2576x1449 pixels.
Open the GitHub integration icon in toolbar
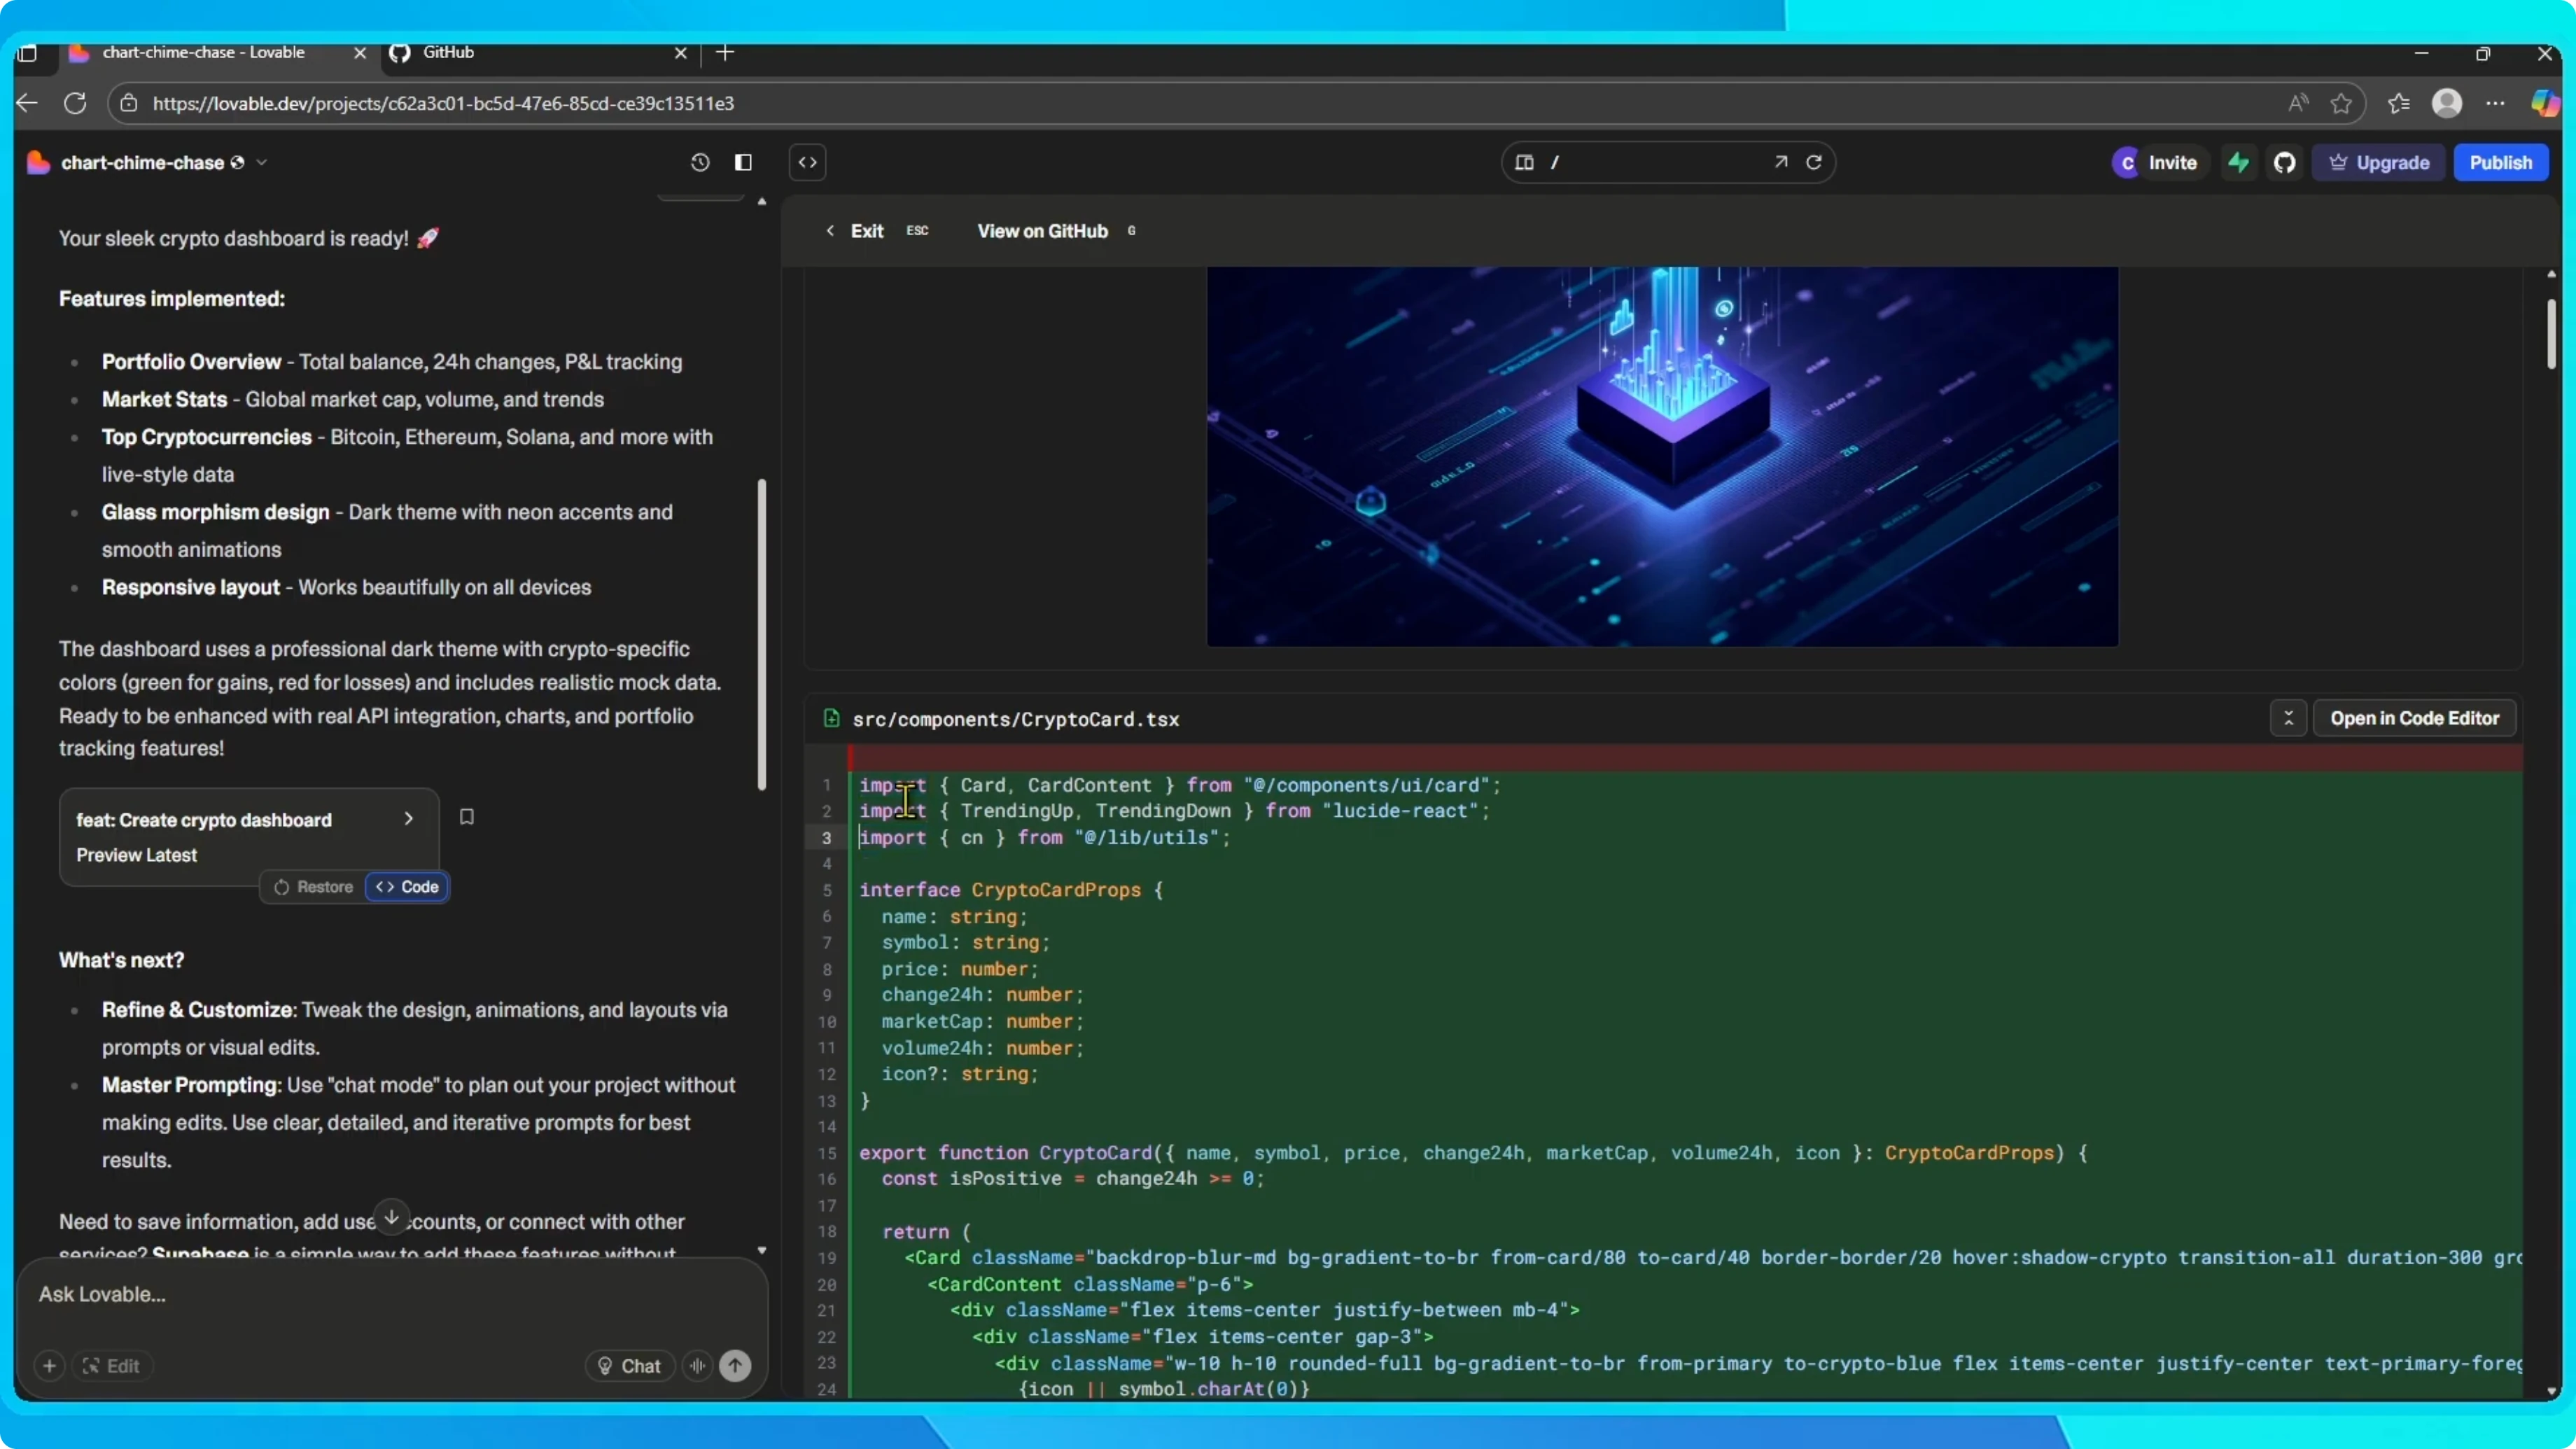click(2285, 162)
